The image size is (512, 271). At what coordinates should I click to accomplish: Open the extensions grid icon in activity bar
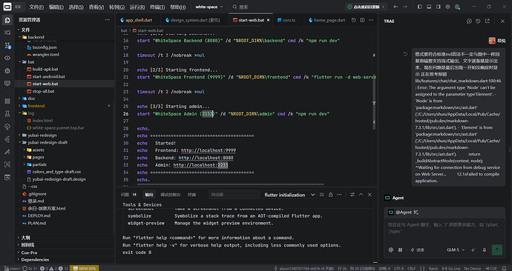(x=7, y=101)
